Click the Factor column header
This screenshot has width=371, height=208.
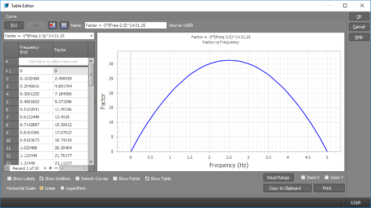click(x=70, y=50)
